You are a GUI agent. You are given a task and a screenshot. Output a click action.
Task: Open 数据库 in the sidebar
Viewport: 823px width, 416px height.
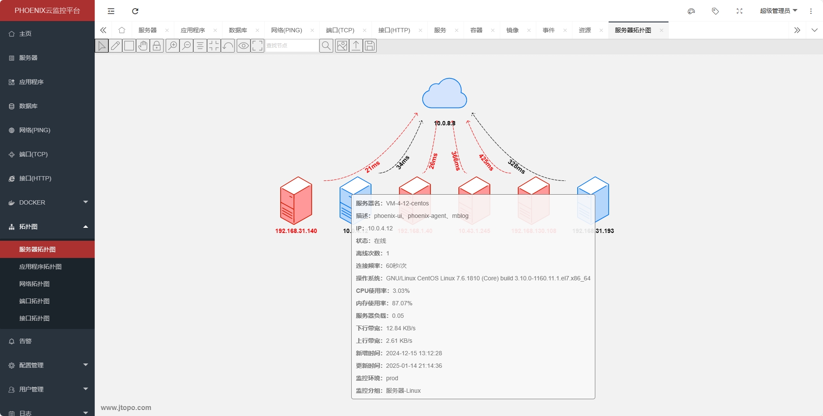click(x=47, y=106)
